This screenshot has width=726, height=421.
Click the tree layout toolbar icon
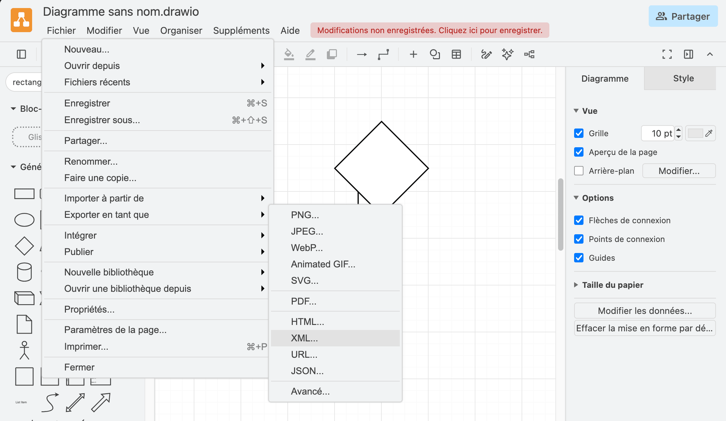coord(529,54)
